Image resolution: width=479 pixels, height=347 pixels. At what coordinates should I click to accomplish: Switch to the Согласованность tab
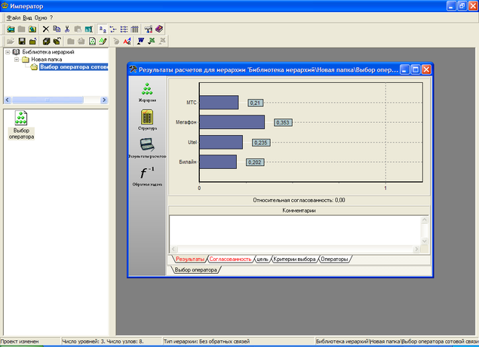230,259
